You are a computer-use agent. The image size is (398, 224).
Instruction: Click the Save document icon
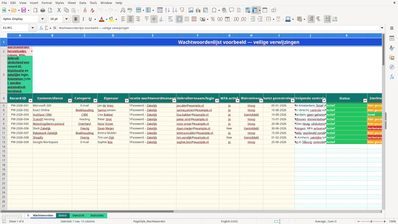coord(24,10)
